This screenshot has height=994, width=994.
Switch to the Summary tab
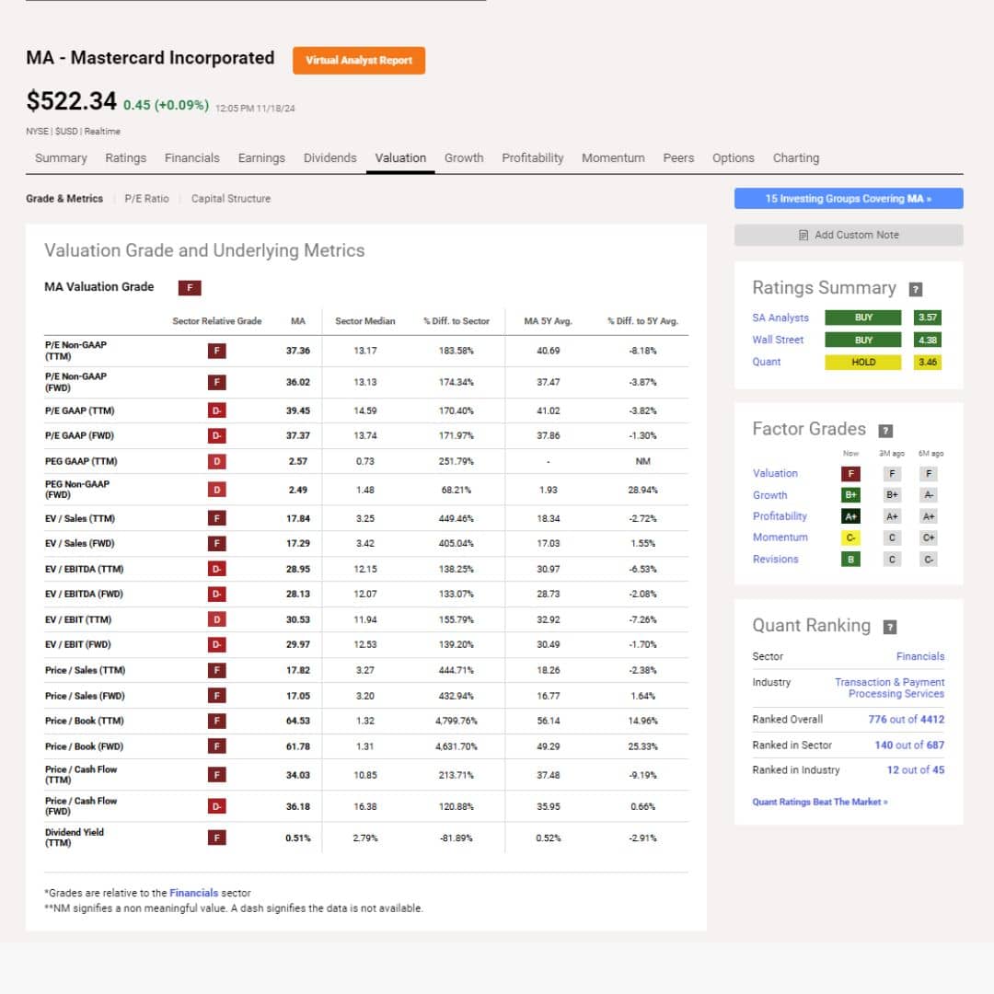click(61, 158)
